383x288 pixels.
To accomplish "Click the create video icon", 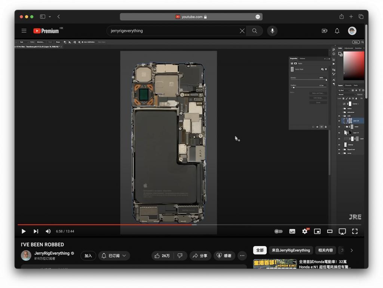I will [324, 31].
